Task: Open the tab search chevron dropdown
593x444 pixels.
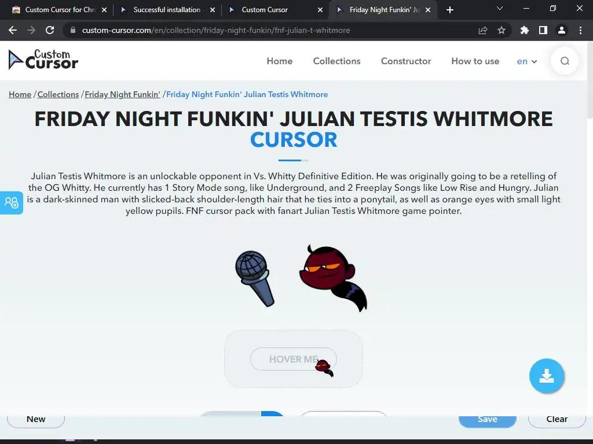Action: 500,8
